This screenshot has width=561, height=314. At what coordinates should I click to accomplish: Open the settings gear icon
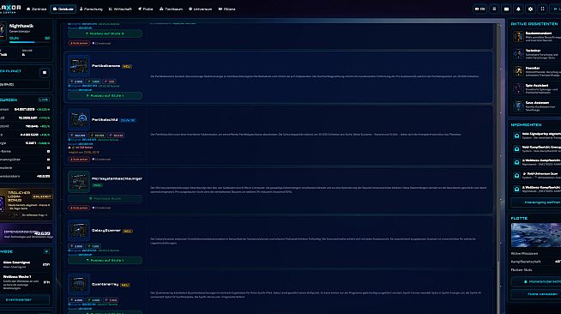[530, 9]
